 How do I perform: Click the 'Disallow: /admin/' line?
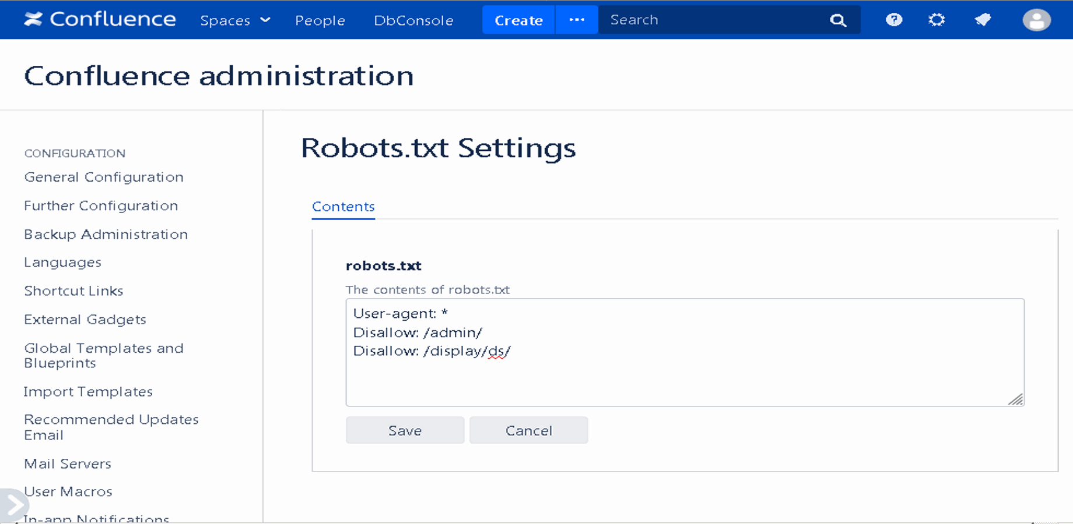pyautogui.click(x=418, y=332)
